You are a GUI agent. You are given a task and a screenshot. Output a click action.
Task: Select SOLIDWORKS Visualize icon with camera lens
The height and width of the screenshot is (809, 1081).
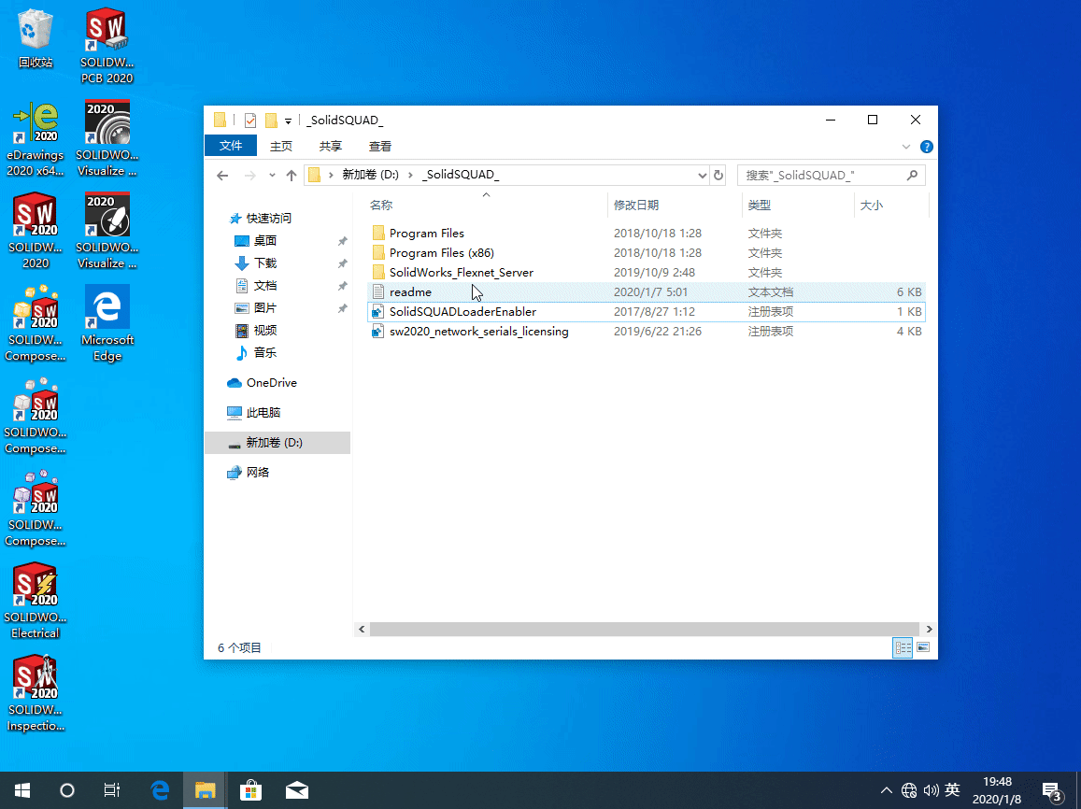[107, 138]
